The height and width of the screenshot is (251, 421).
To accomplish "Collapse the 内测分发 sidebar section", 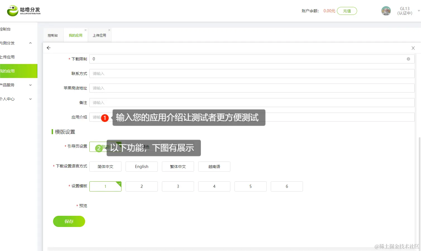I will pos(30,43).
